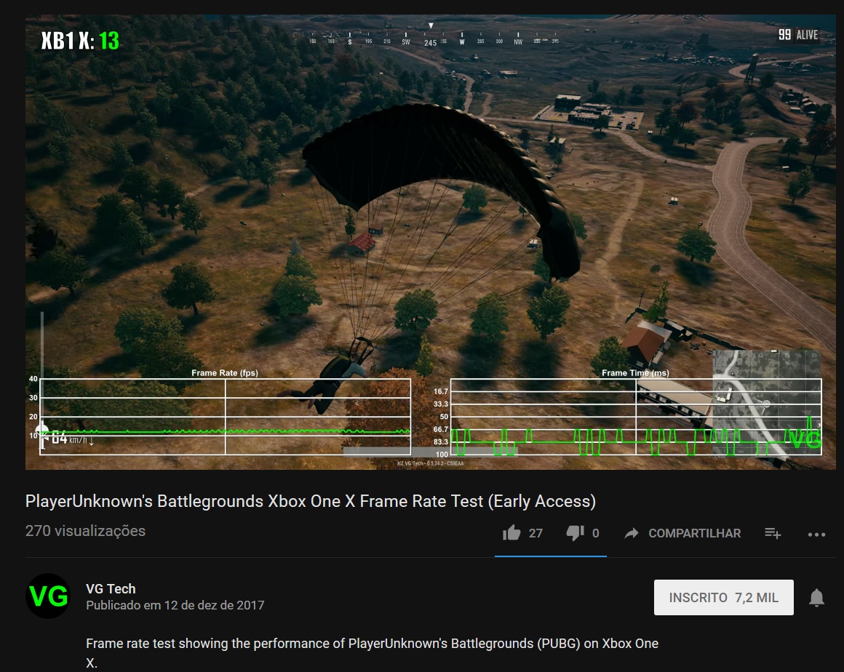Click '270 visualizações' view count
Screen dimensions: 844x672
point(86,531)
